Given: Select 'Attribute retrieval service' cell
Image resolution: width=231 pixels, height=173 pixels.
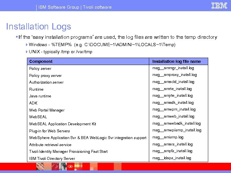Looking at the screenshot, I should tap(50, 145).
